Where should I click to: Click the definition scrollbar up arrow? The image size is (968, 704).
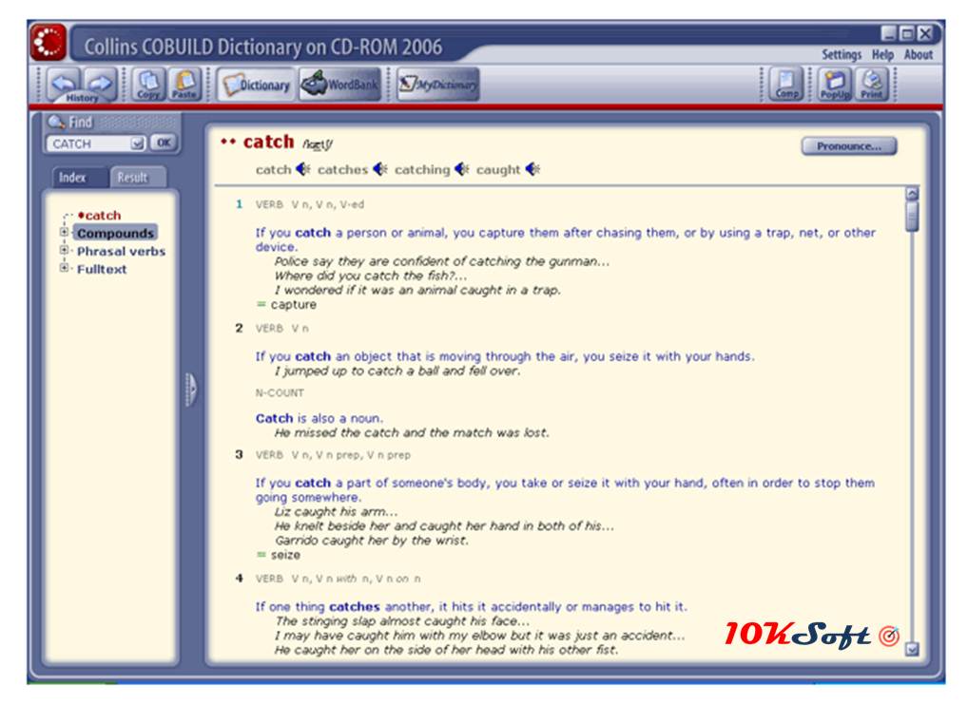click(x=912, y=194)
